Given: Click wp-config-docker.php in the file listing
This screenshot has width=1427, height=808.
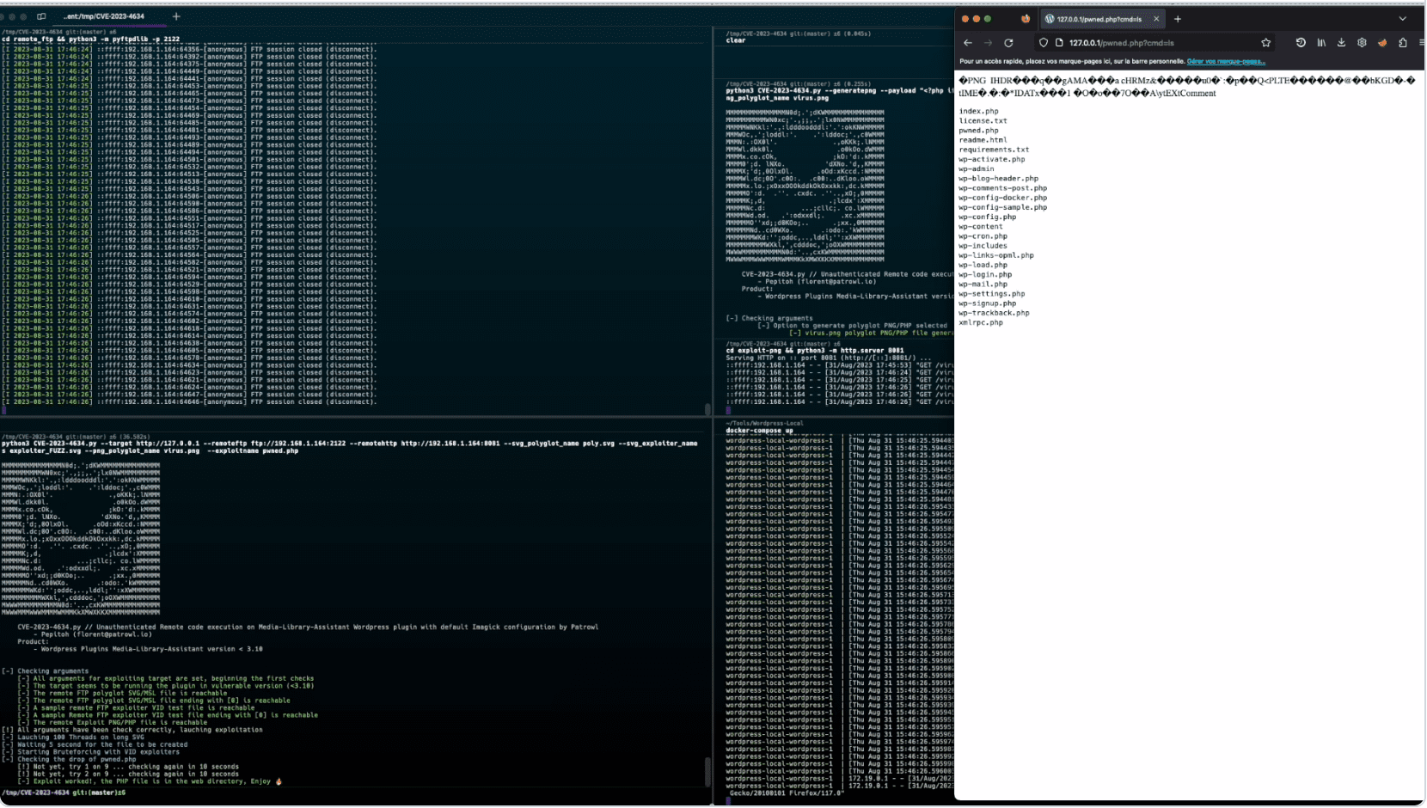Looking at the screenshot, I should coord(1003,198).
